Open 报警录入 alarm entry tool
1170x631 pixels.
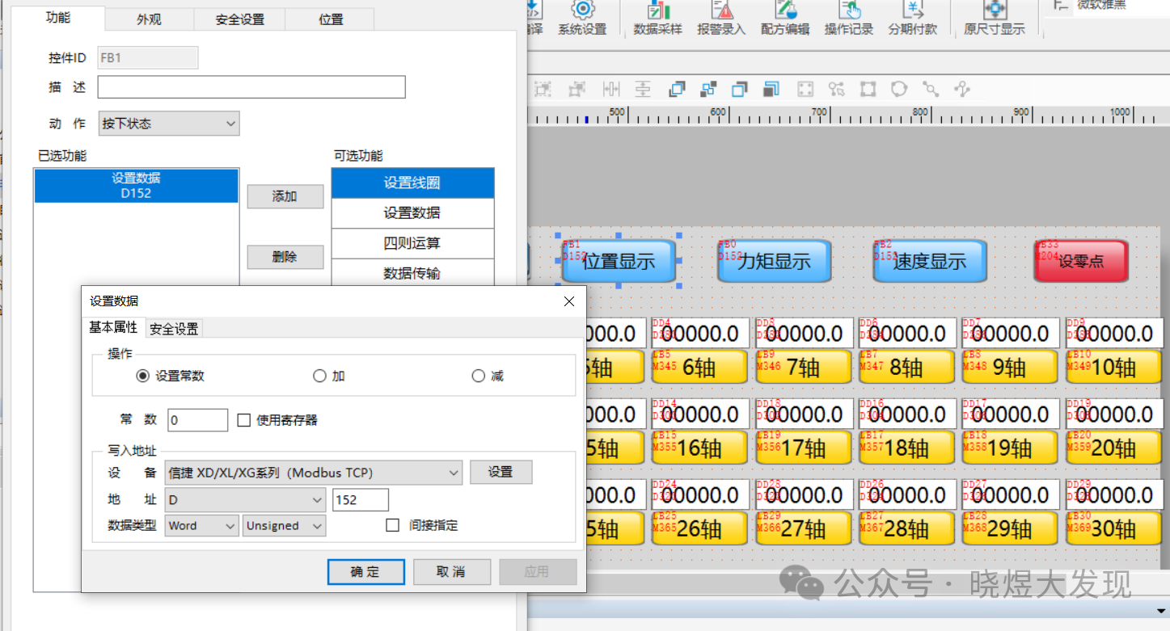point(721,11)
